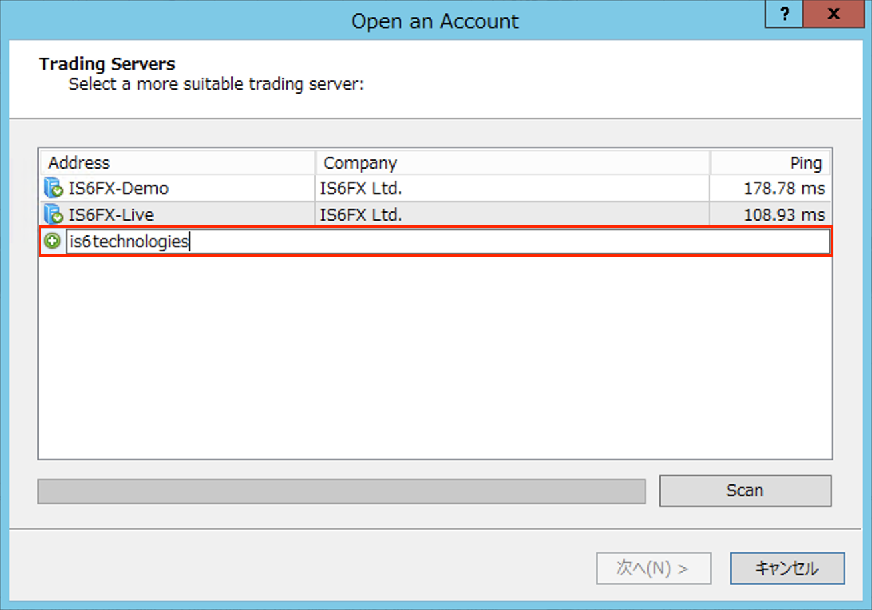Screen dimensions: 872x610
Task: Click the 108.93 ms ping value
Action: tap(784, 215)
